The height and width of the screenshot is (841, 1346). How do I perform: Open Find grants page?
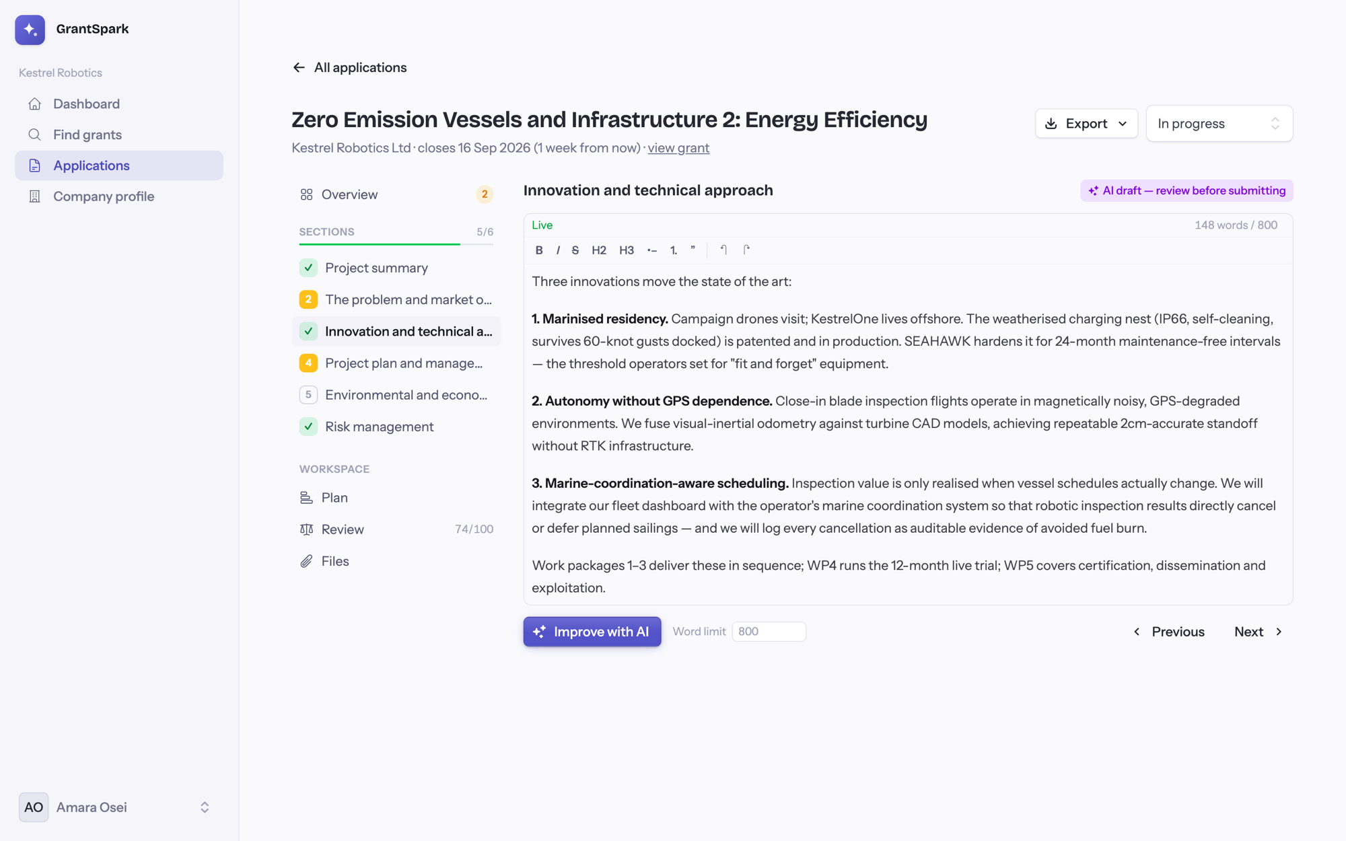[x=119, y=135]
